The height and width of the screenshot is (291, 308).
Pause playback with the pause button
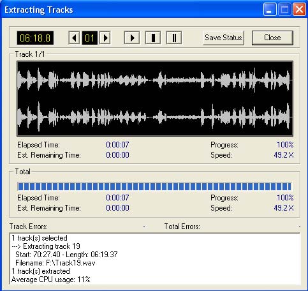tap(174, 38)
